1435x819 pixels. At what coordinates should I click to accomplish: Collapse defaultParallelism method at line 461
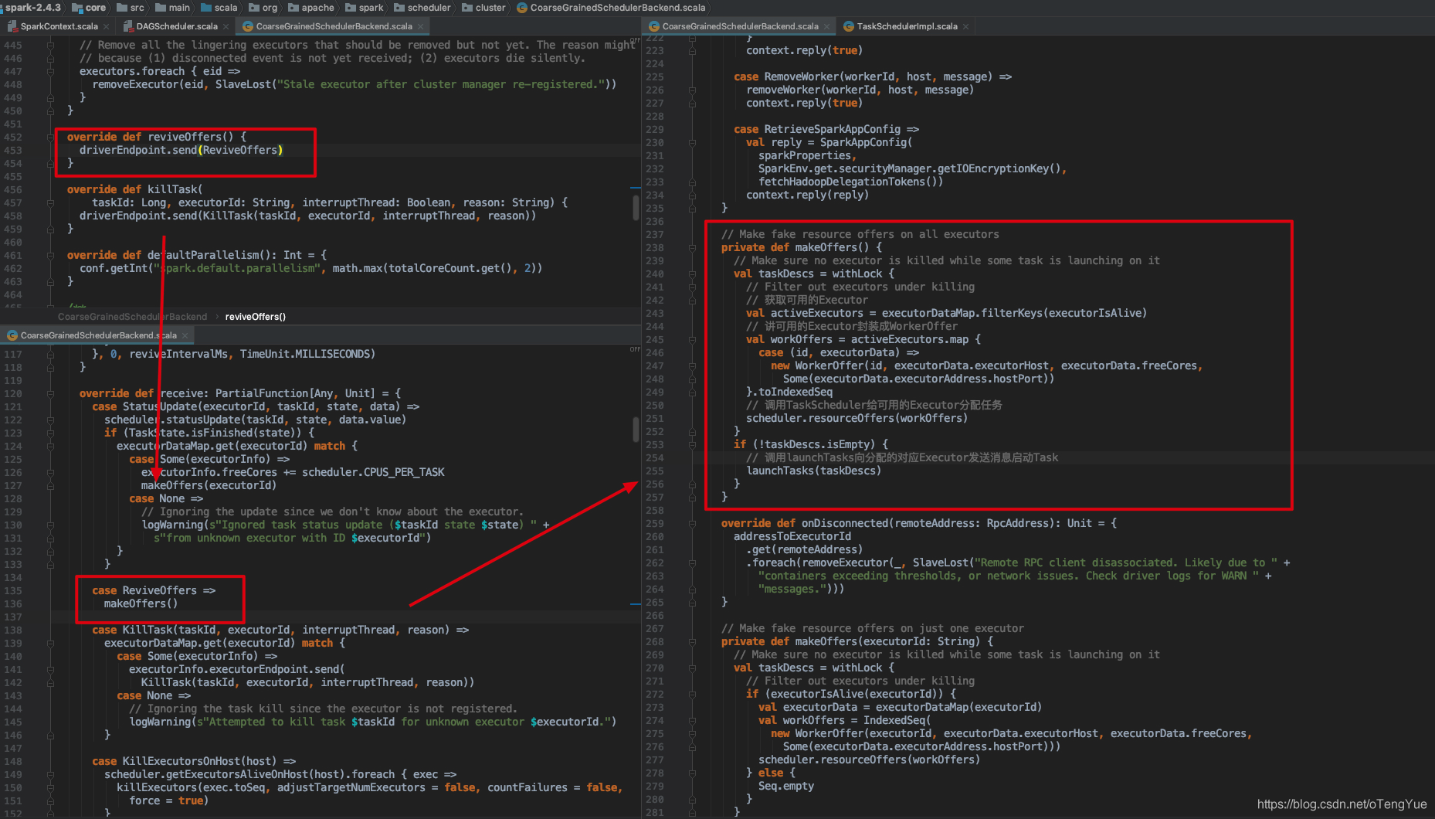[x=50, y=256]
